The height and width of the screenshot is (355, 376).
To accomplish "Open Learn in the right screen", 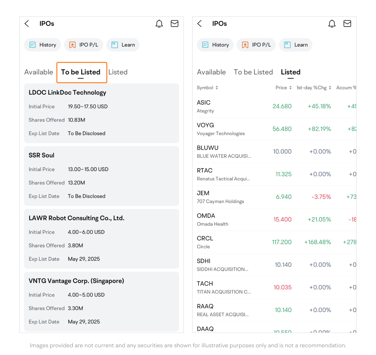I will 295,45.
